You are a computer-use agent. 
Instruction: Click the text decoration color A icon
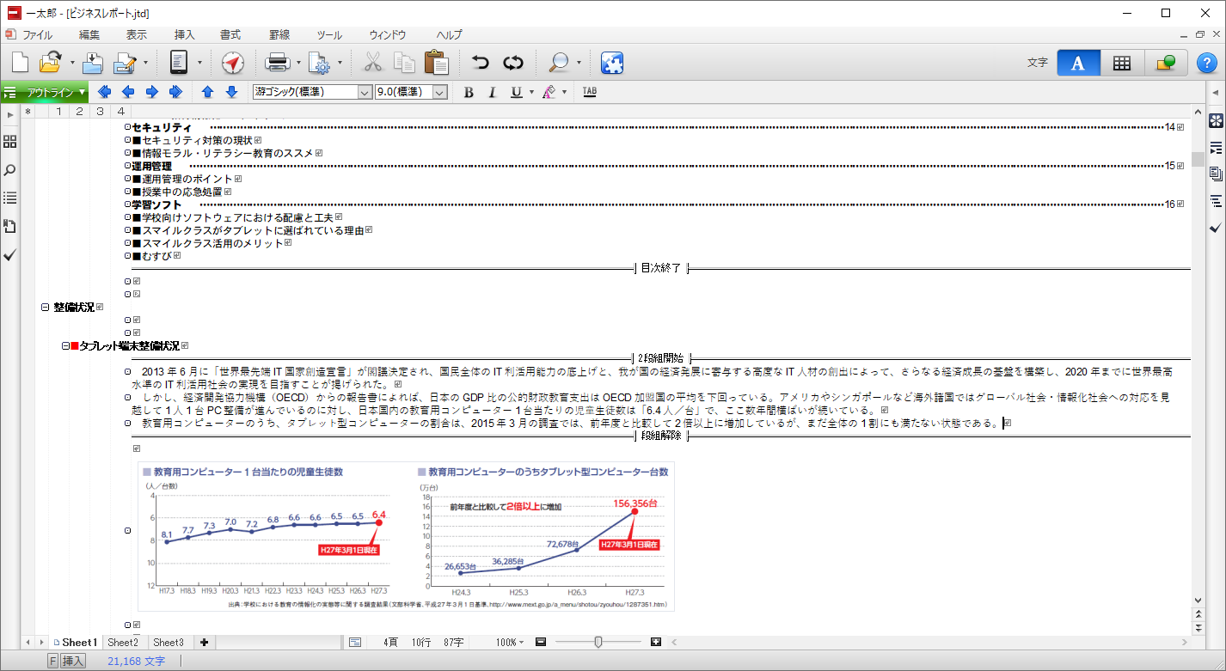(x=549, y=92)
